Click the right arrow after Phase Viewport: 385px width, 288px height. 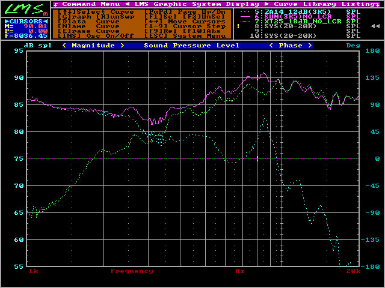pyautogui.click(x=310, y=46)
